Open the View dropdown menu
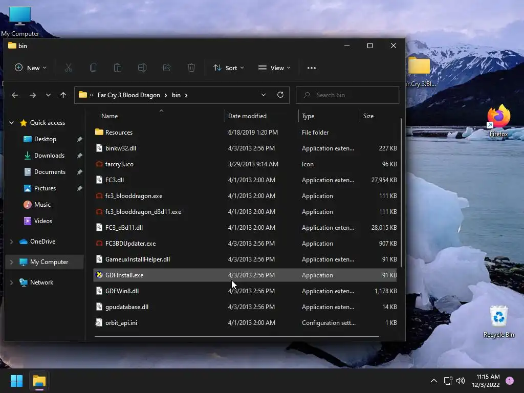Viewport: 524px width, 393px height. 274,68
